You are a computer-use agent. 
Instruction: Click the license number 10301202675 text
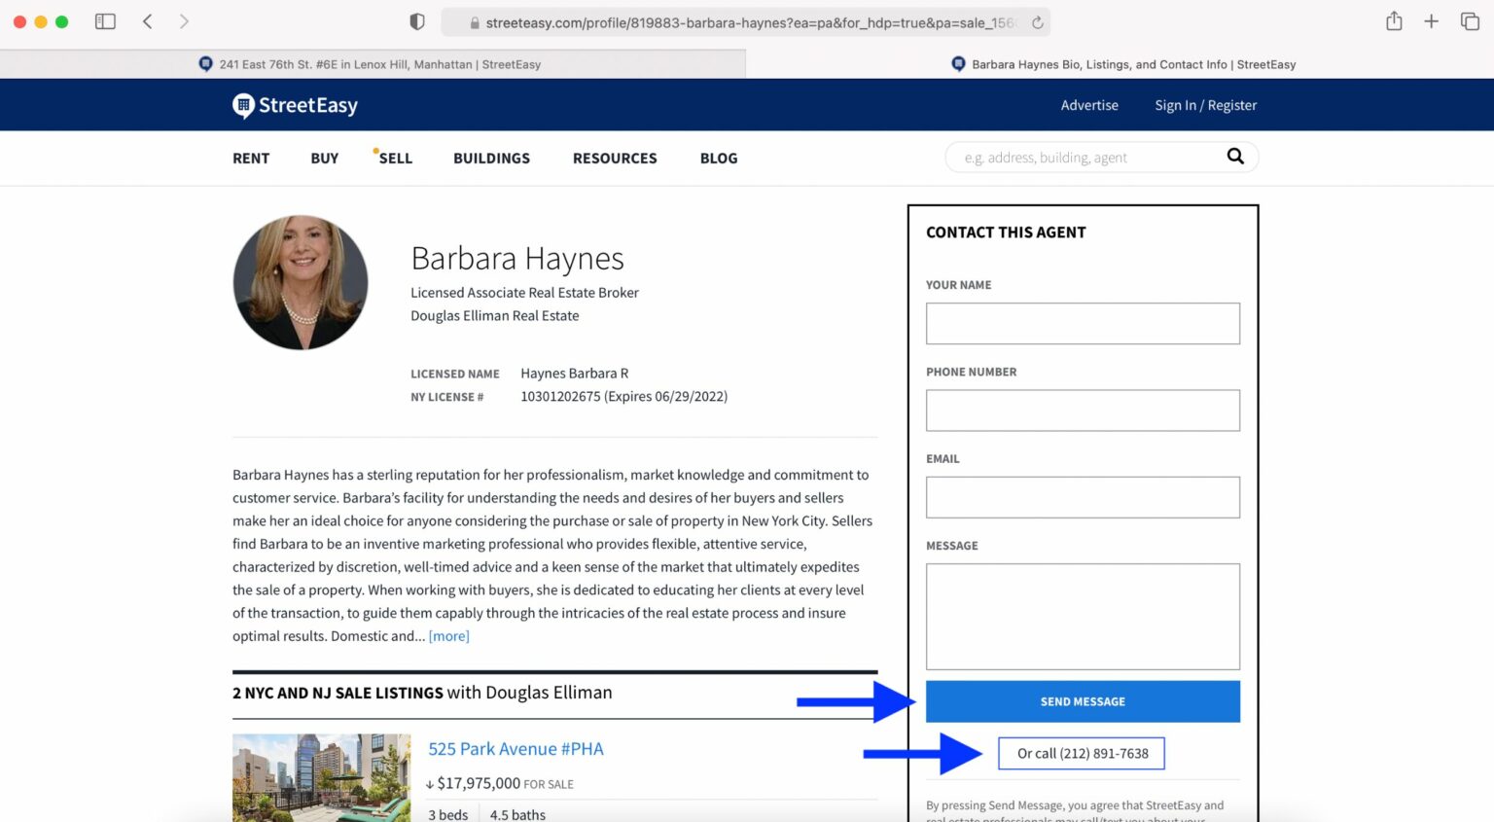coord(560,396)
